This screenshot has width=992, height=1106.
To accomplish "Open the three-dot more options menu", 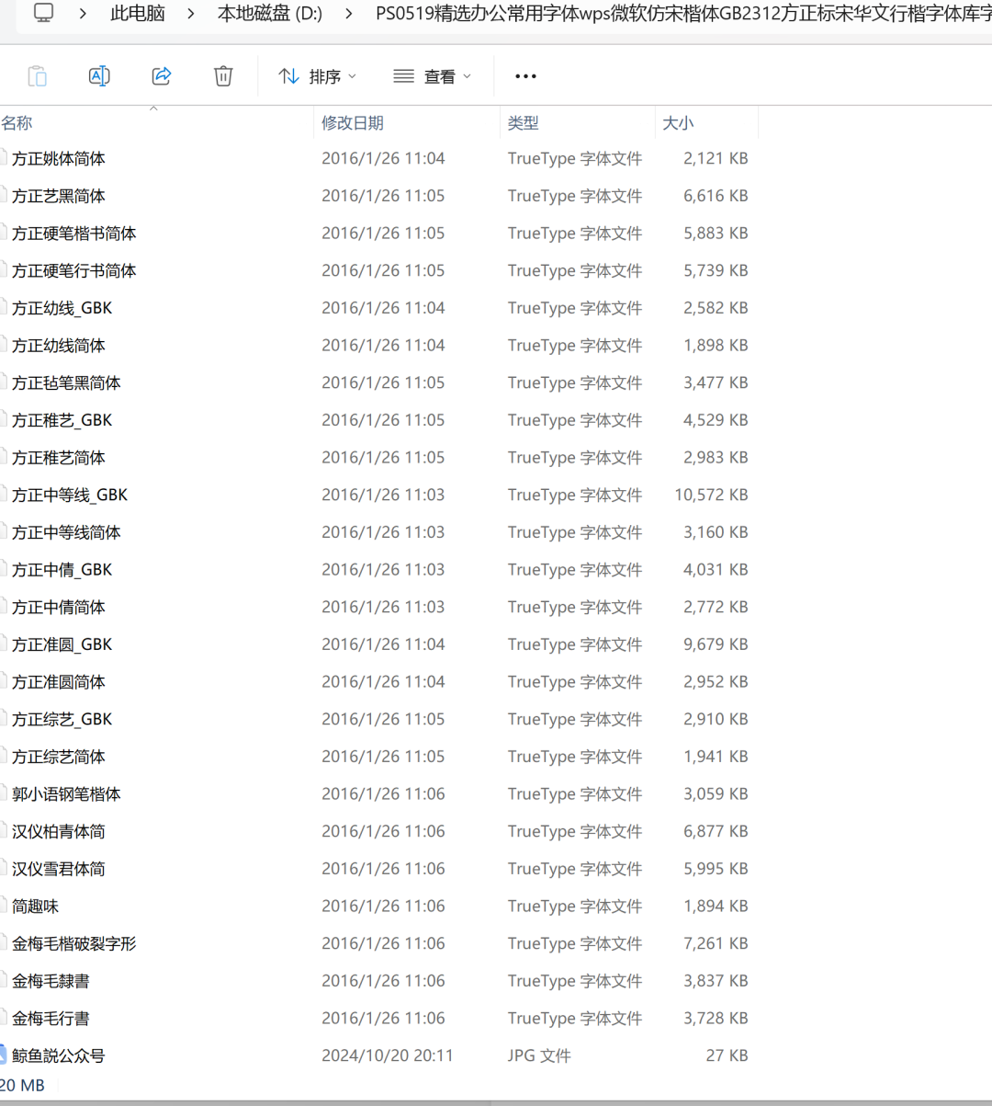I will (x=525, y=76).
